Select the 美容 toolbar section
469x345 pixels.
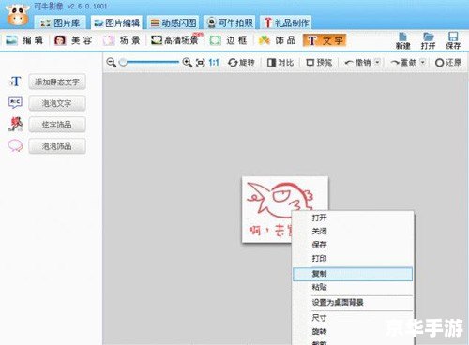point(73,40)
